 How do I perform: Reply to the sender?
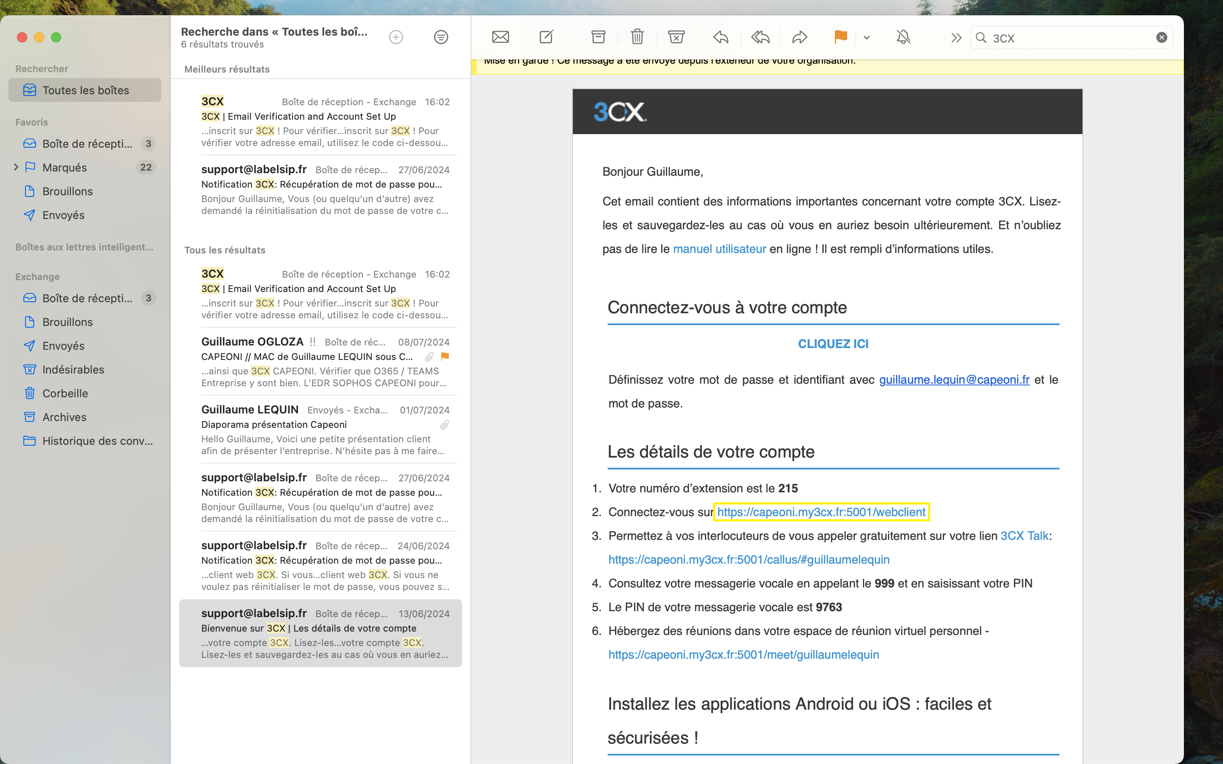pyautogui.click(x=721, y=37)
